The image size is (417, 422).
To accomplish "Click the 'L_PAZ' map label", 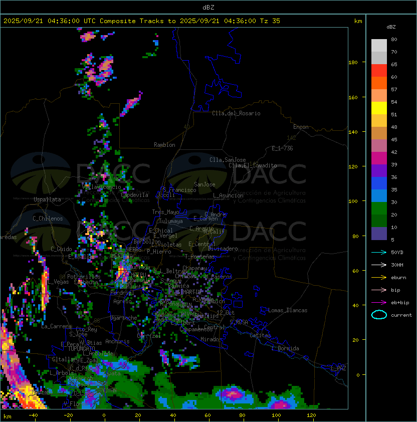I will coord(338,368).
